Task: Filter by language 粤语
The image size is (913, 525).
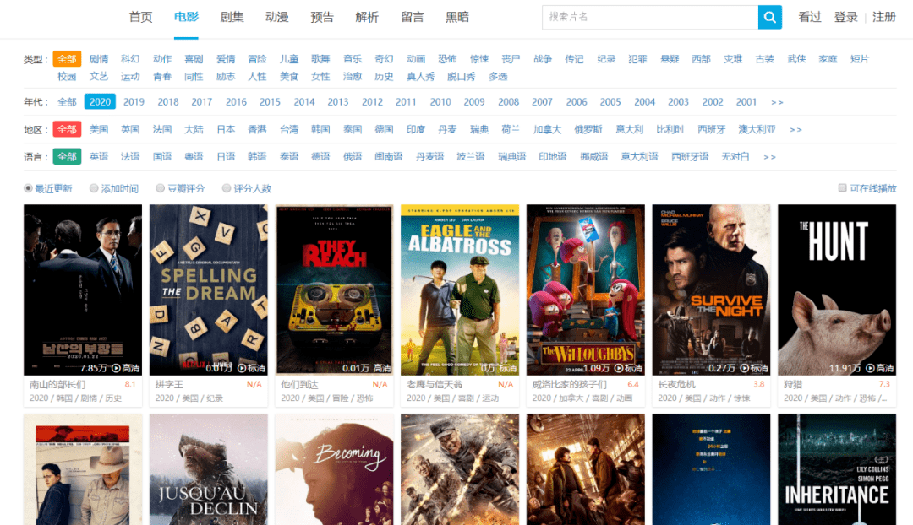Action: 194,157
